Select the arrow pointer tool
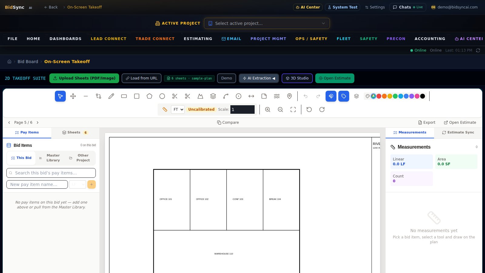The height and width of the screenshot is (273, 485). pyautogui.click(x=60, y=96)
